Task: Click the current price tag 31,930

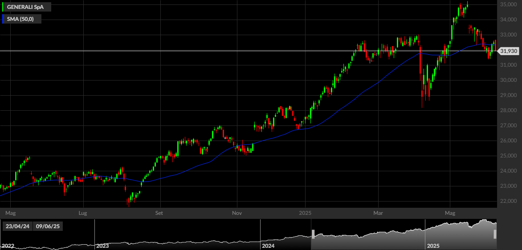Action: tap(509, 51)
